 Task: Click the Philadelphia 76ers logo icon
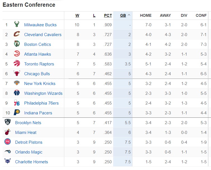[x=17, y=103]
